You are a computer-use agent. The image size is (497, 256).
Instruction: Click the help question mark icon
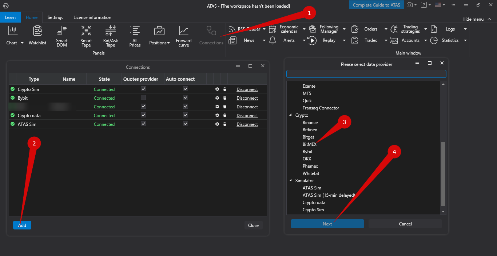tap(424, 5)
